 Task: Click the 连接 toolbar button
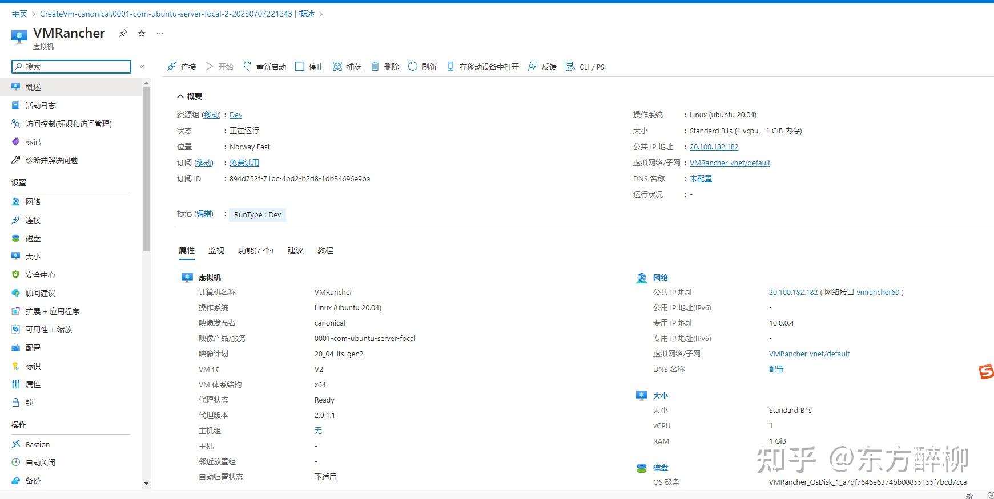pos(182,67)
